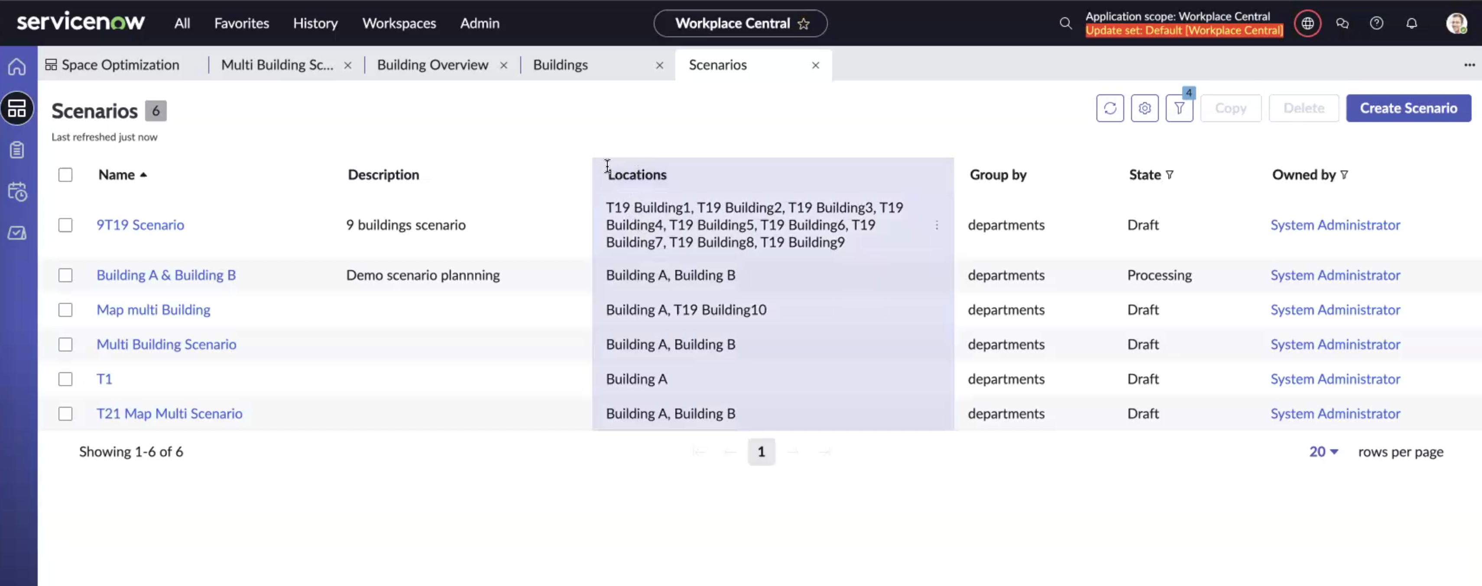
Task: Refresh the Scenarios list
Action: (1110, 108)
